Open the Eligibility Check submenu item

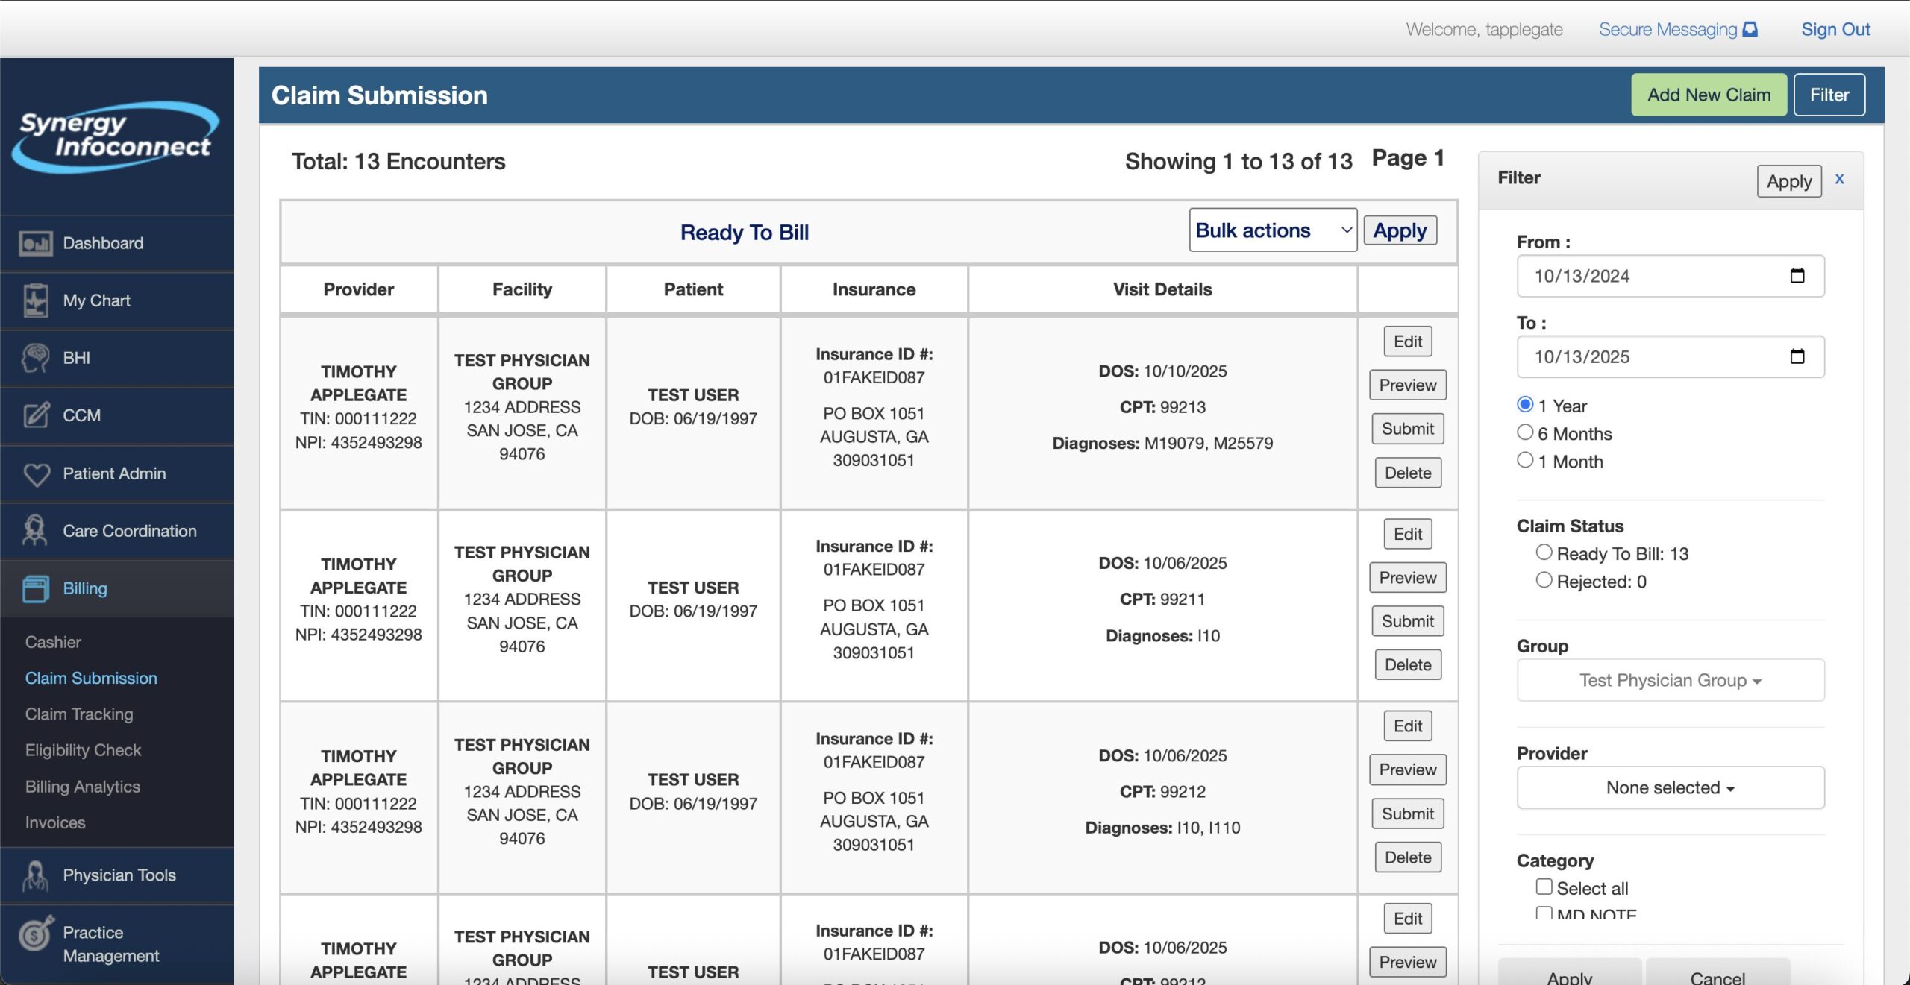pos(83,750)
